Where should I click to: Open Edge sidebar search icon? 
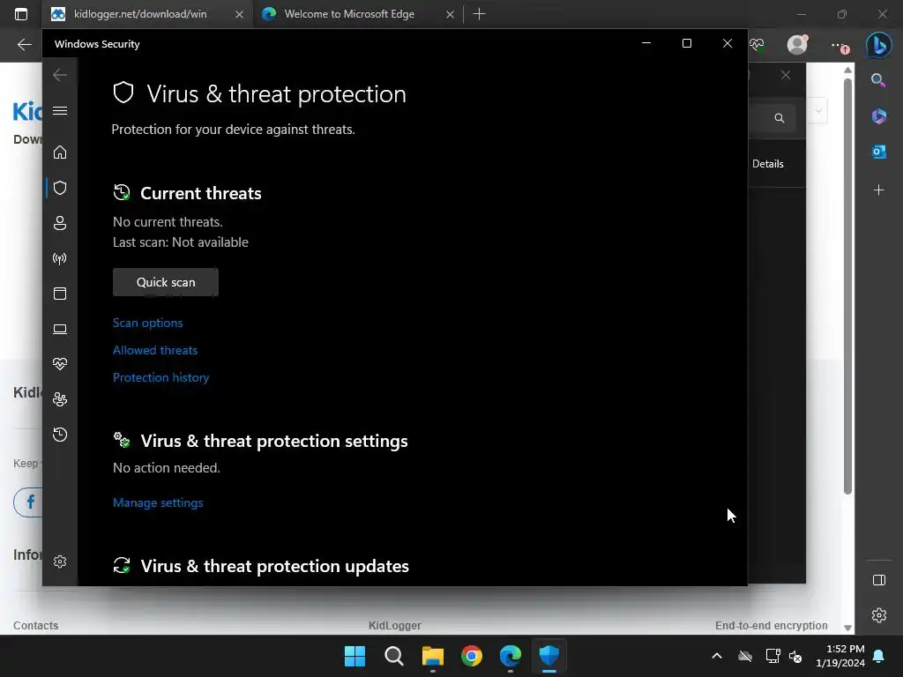[878, 80]
